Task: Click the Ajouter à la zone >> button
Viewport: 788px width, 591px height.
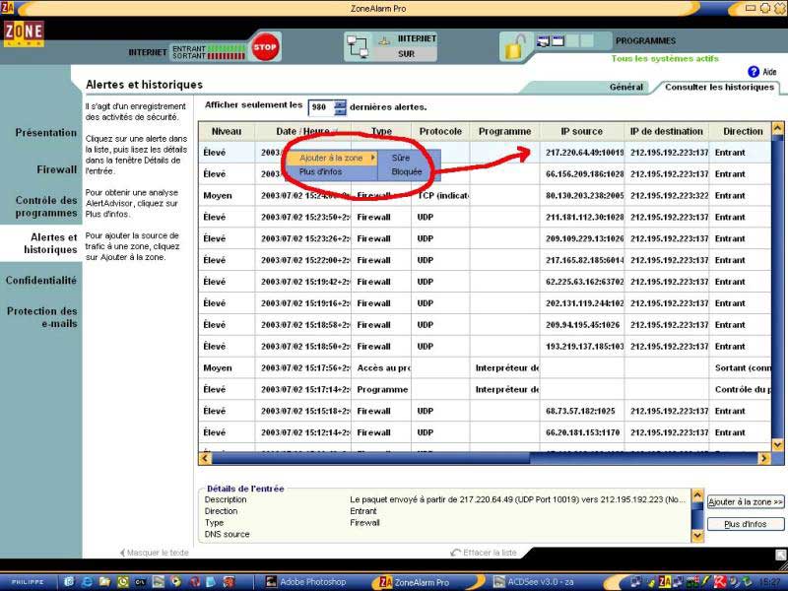Action: coord(746,502)
